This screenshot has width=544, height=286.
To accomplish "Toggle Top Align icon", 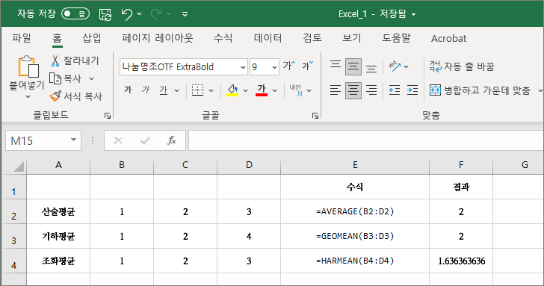I will click(x=336, y=66).
